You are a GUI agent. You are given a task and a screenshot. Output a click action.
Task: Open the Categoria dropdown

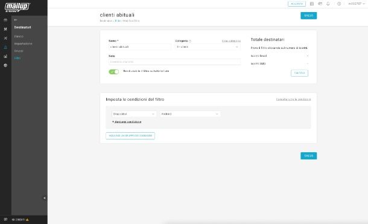(208, 47)
